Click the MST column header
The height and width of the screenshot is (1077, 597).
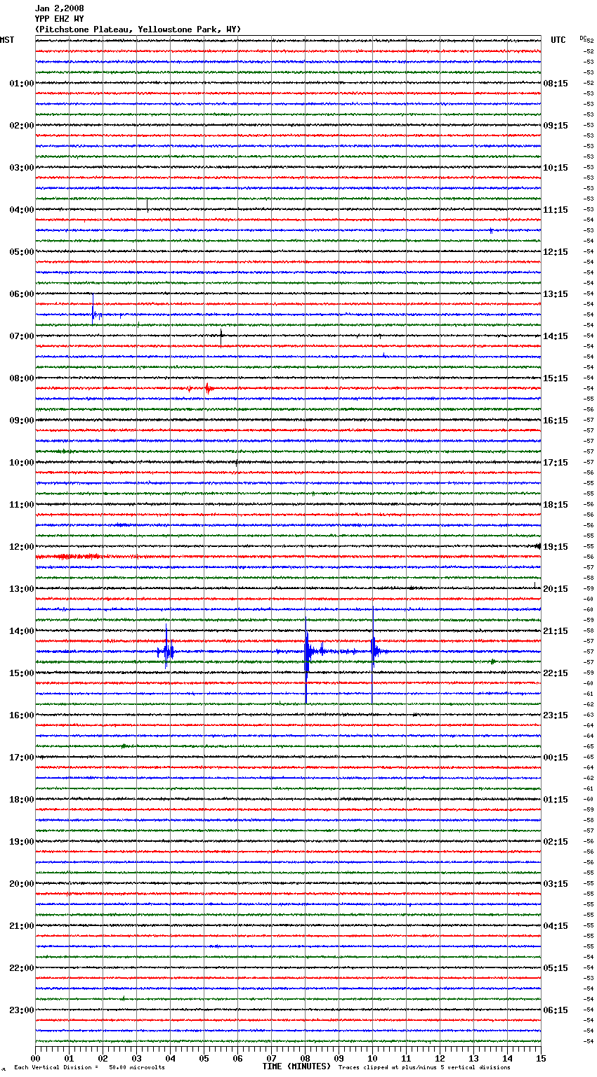(x=7, y=40)
